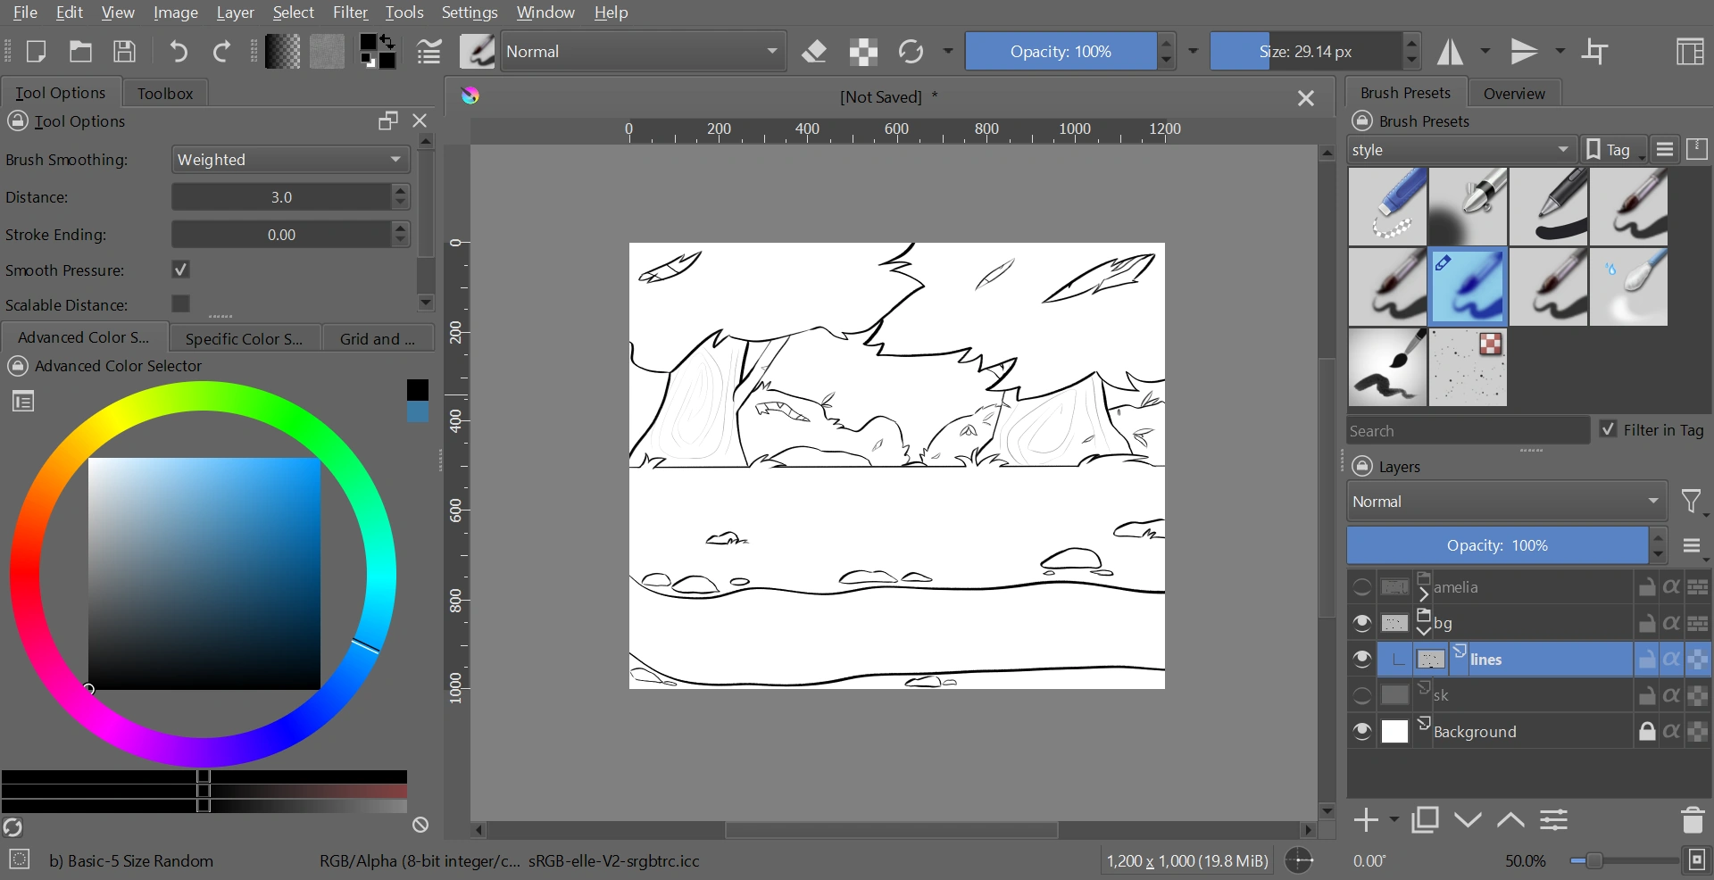1714x880 pixels.
Task: Open the Filter menu
Action: 350,12
